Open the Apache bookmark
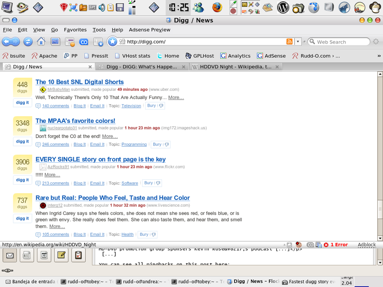 click(44, 56)
